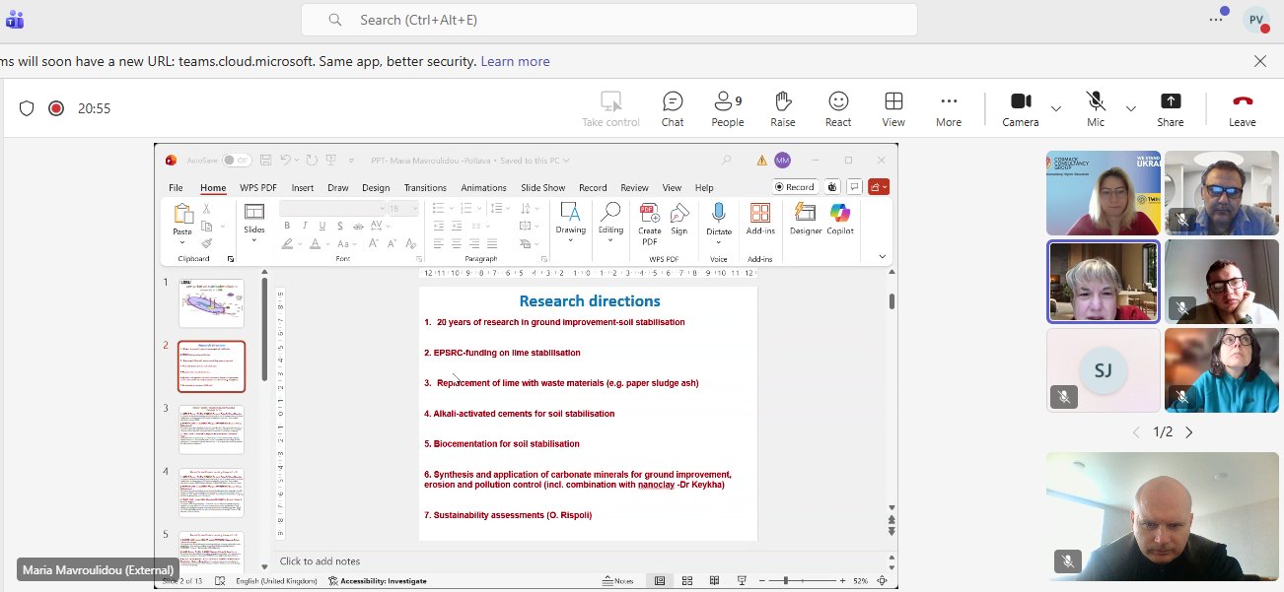Image resolution: width=1284 pixels, height=592 pixels.
Task: Select the SJ participant tile
Action: tap(1102, 370)
